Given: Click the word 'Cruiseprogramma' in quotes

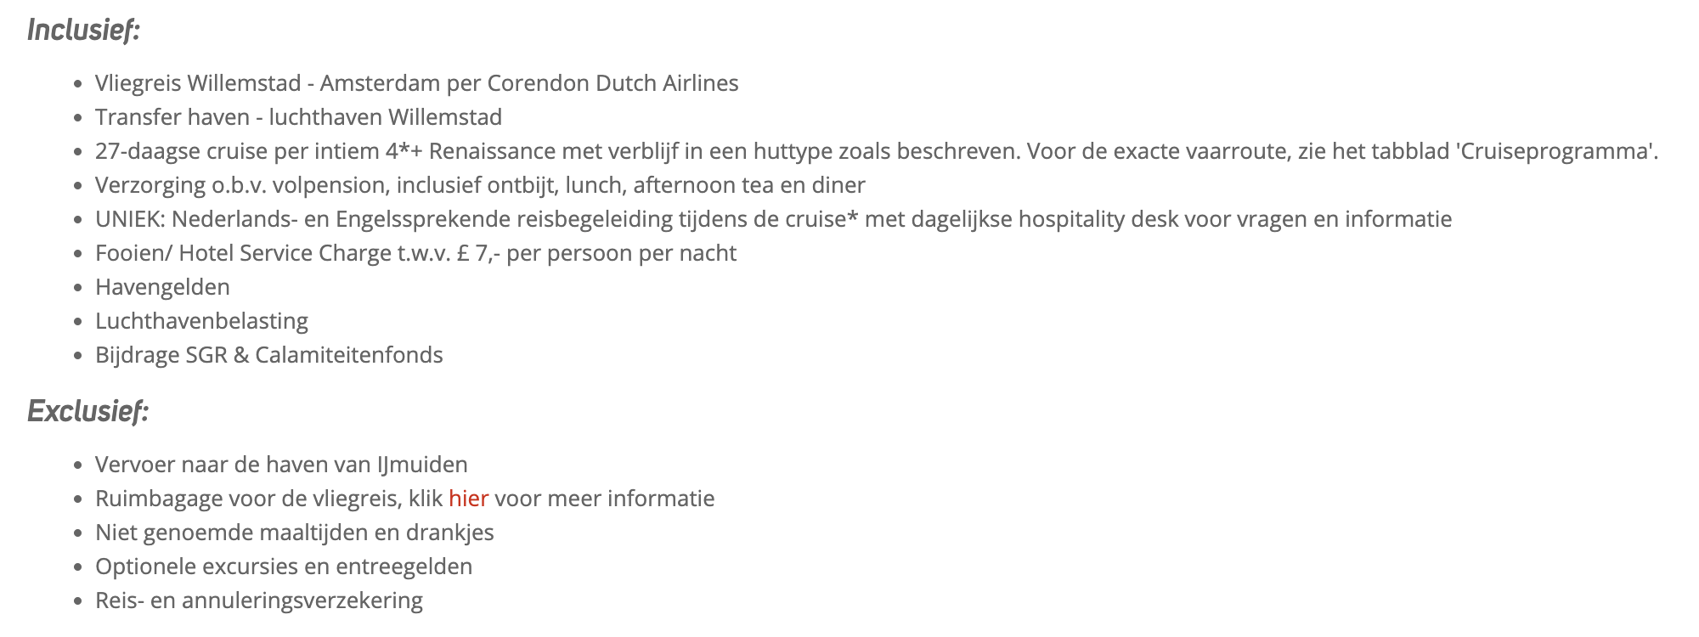Looking at the screenshot, I should [1556, 151].
